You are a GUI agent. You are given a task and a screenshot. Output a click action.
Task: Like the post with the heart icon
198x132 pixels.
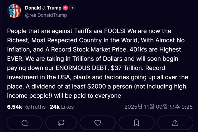(97, 123)
